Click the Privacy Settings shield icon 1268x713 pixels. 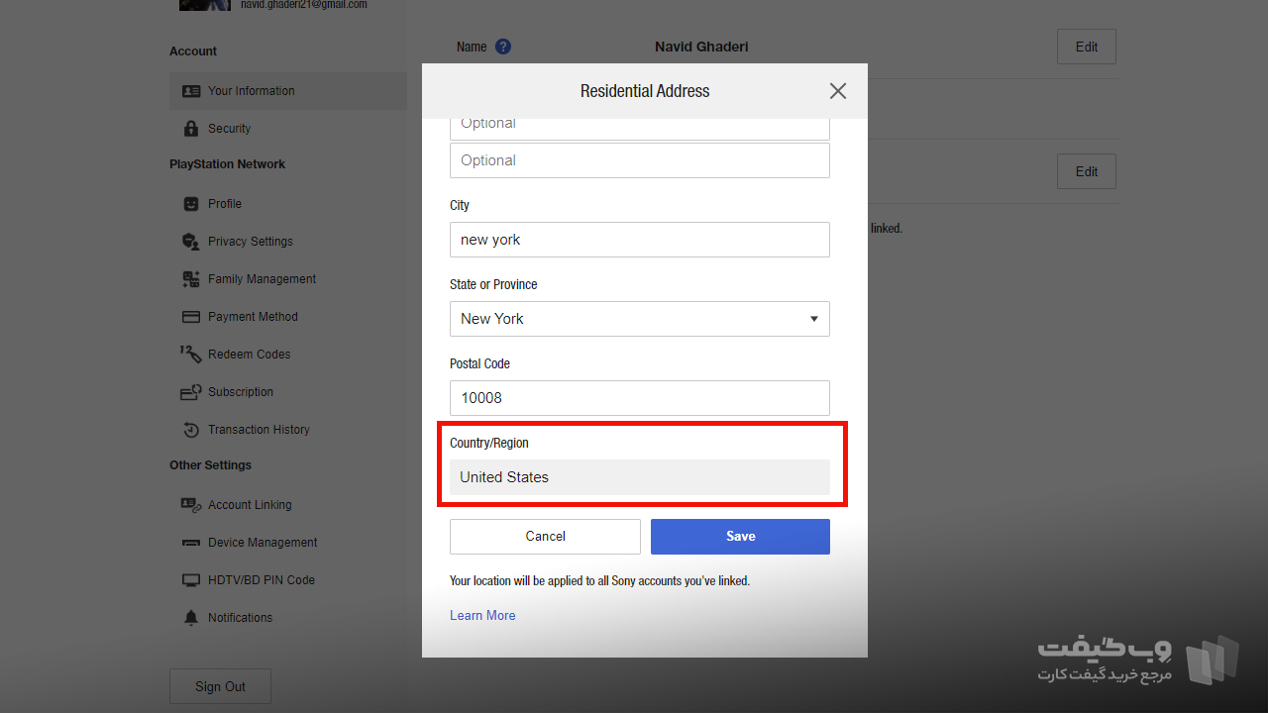click(x=191, y=242)
